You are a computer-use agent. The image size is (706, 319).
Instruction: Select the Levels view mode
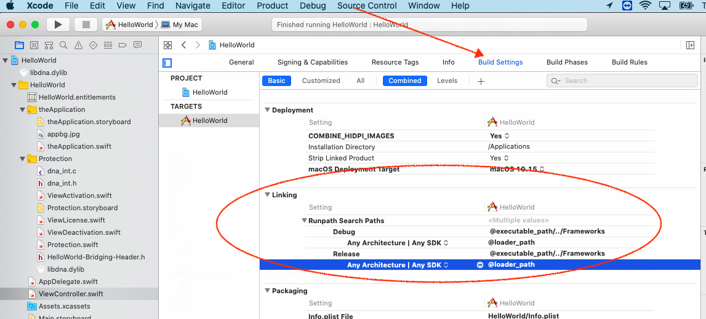(x=447, y=81)
